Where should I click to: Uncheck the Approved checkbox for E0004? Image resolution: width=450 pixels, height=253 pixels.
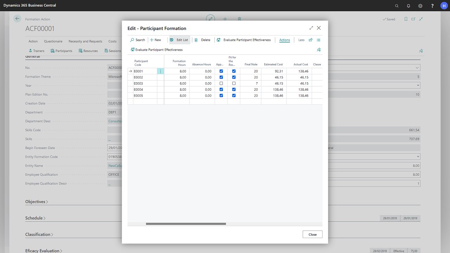pyautogui.click(x=221, y=90)
